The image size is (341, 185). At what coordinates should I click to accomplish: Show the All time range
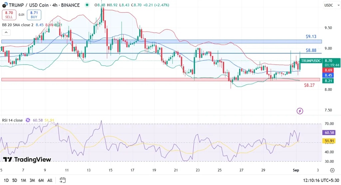(50, 180)
